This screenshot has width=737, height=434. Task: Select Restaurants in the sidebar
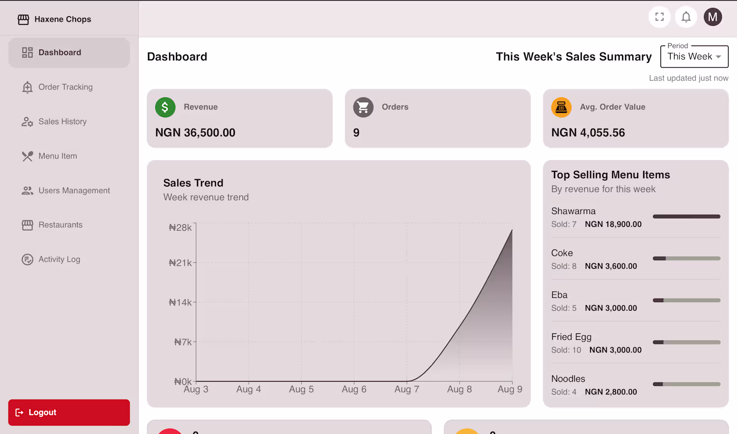pyautogui.click(x=60, y=225)
